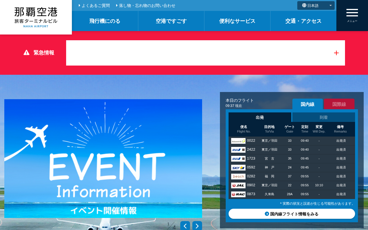Click the Naha Airport logo

tap(36, 17)
